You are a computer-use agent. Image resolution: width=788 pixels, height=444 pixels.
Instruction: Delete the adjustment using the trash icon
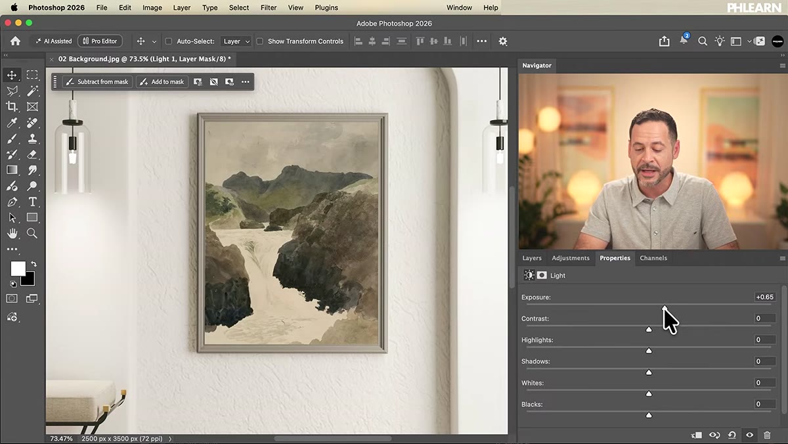[x=767, y=435]
